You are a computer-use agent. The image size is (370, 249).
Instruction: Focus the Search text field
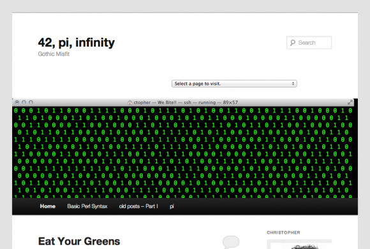pyautogui.click(x=309, y=43)
